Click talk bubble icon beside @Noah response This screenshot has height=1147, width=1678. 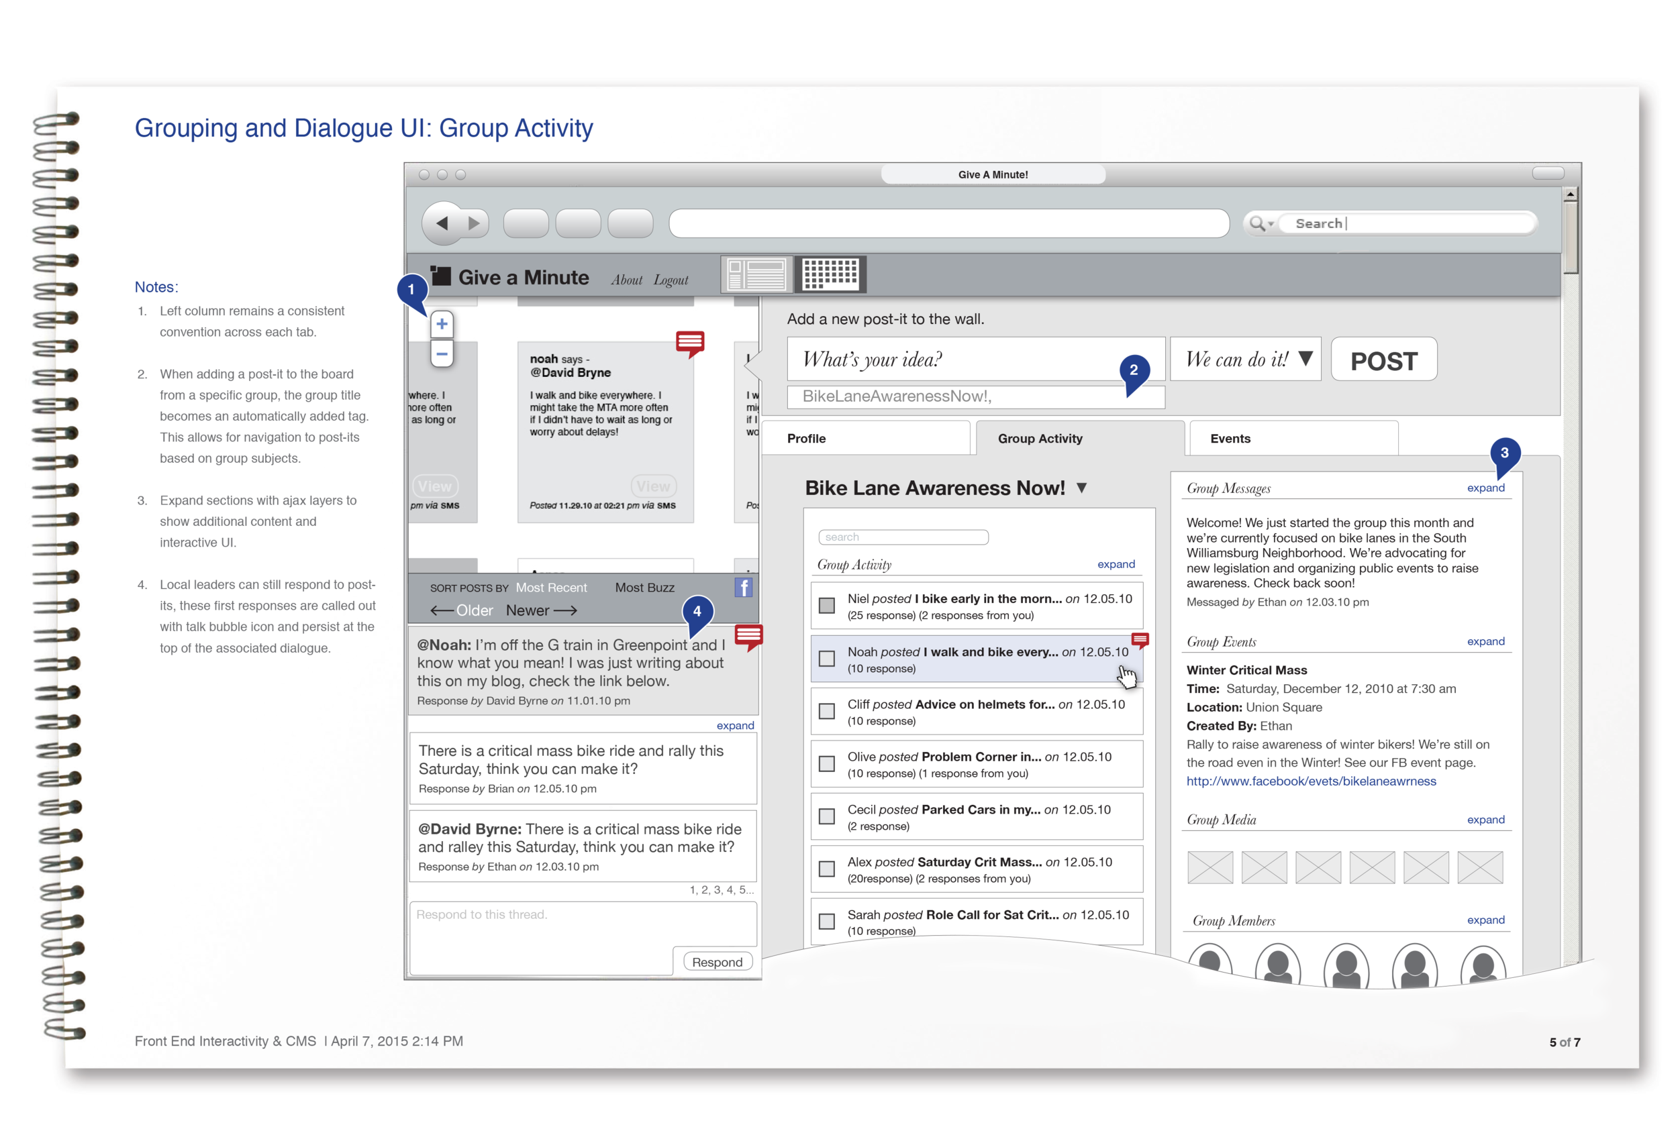pyautogui.click(x=749, y=638)
